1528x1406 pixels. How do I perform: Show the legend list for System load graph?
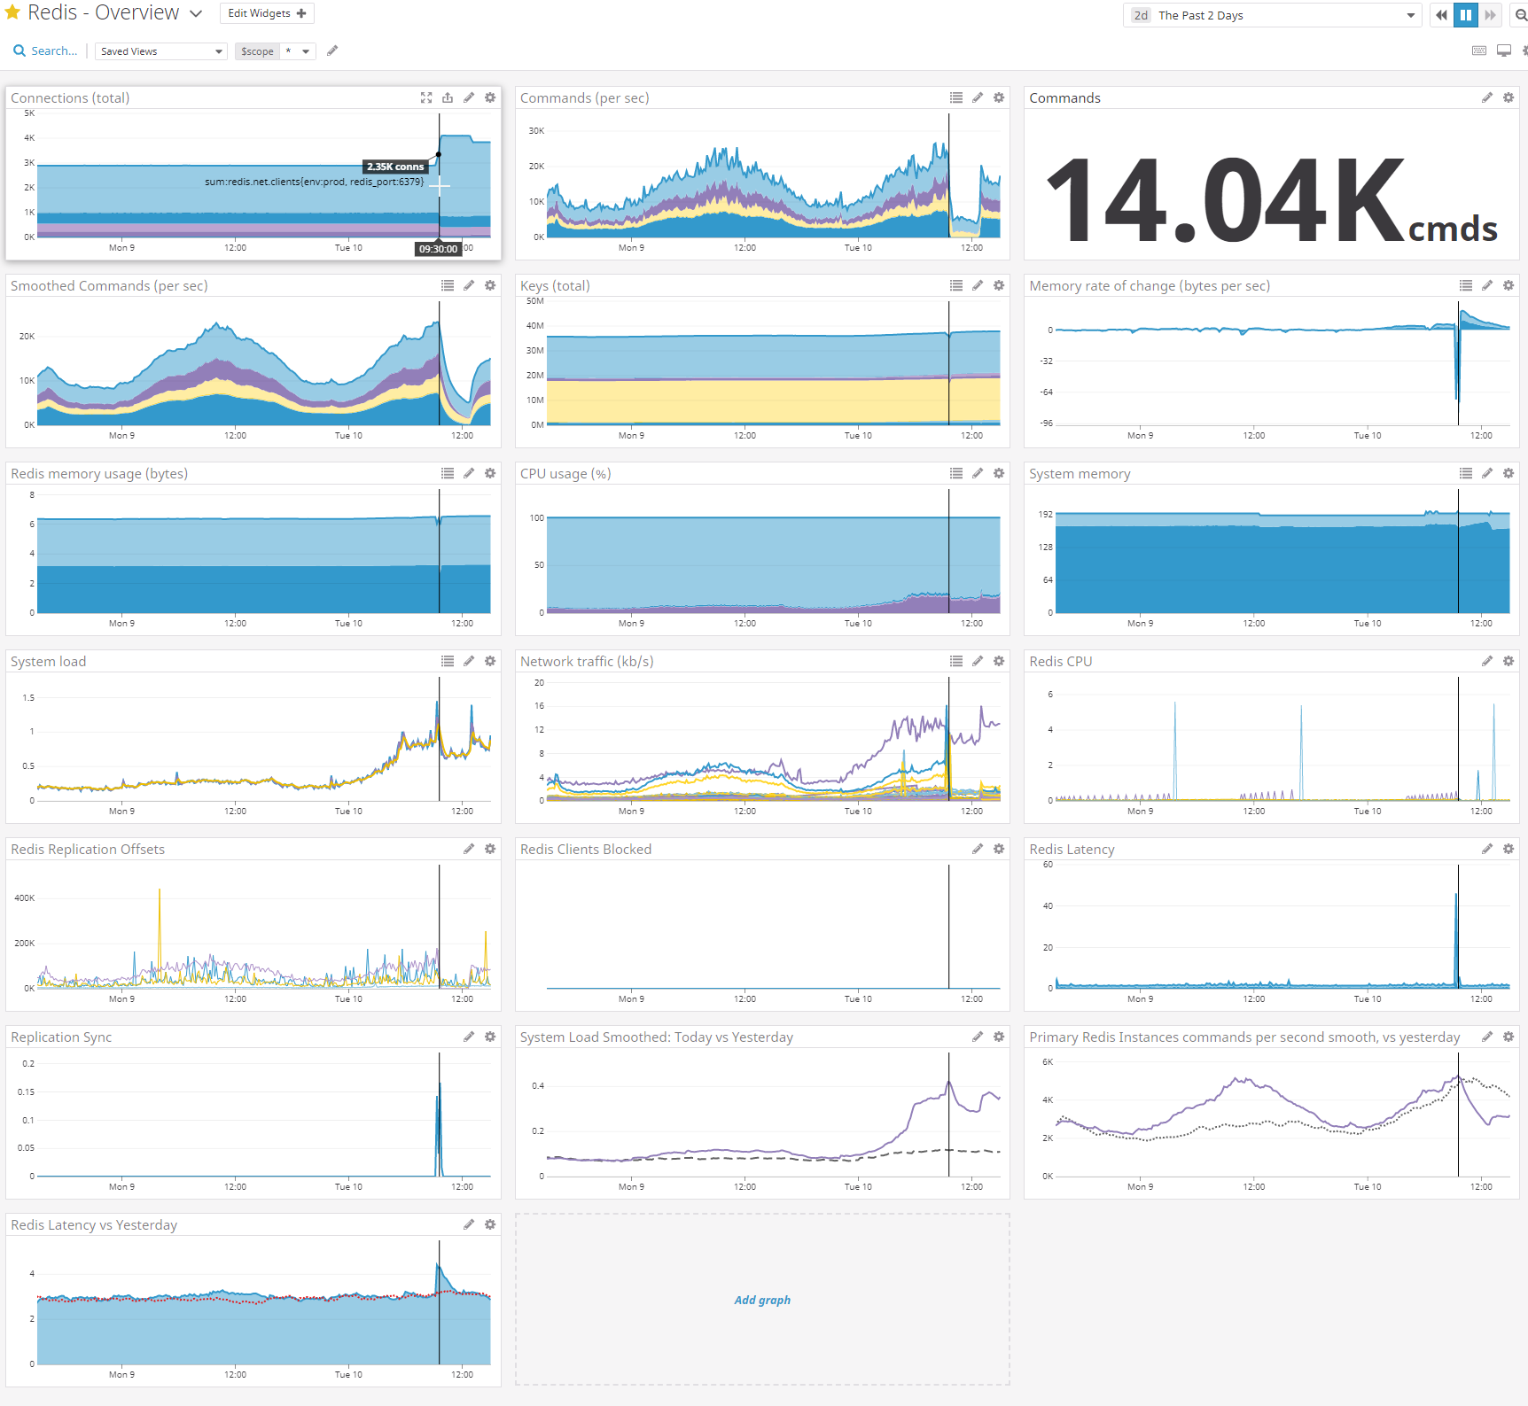pos(448,662)
